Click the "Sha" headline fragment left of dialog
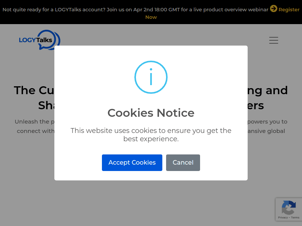This screenshot has height=226, width=302. pyautogui.click(x=46, y=105)
